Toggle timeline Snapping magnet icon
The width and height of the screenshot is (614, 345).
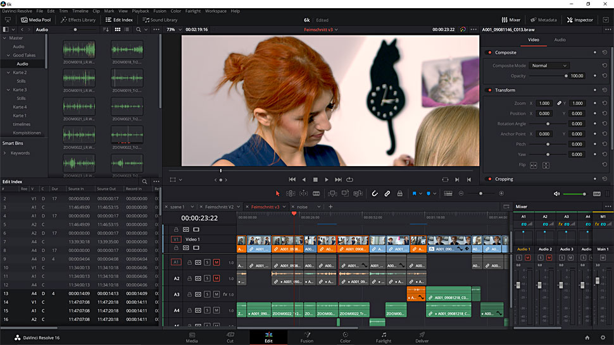tap(374, 193)
